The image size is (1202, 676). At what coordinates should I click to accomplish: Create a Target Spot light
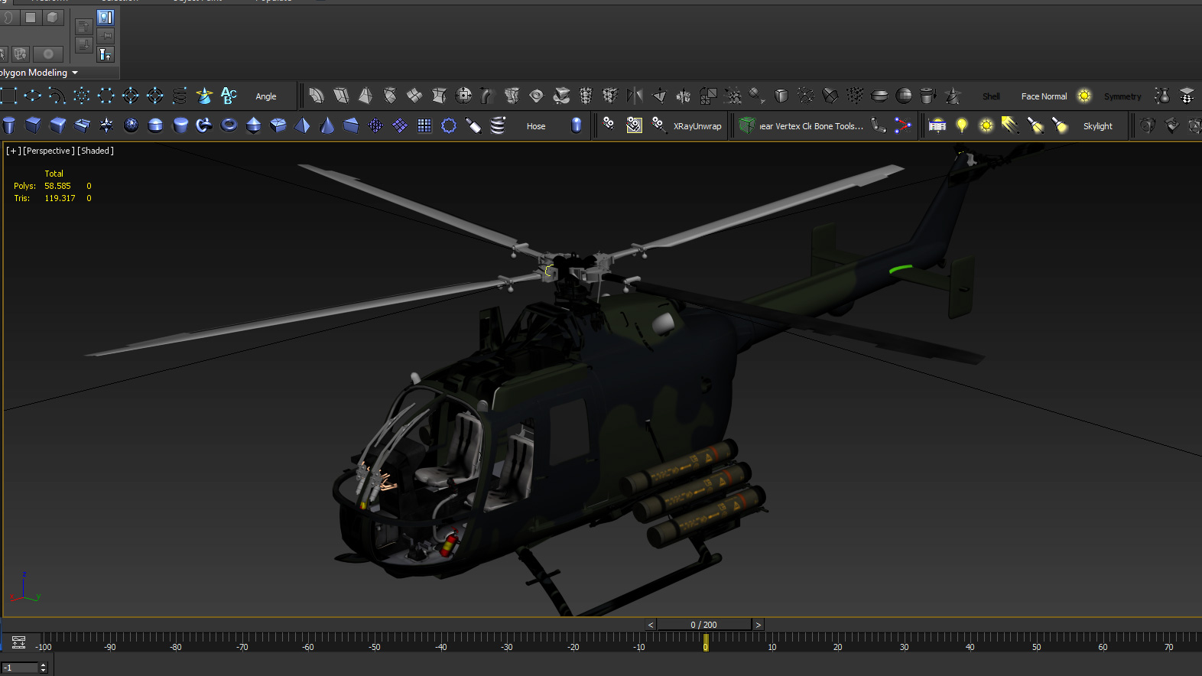[x=1036, y=125]
